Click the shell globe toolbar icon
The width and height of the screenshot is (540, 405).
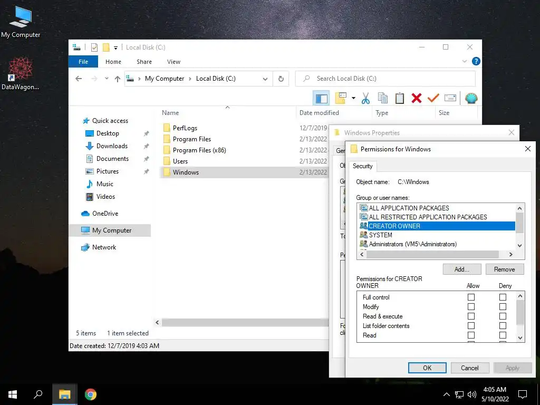click(471, 99)
